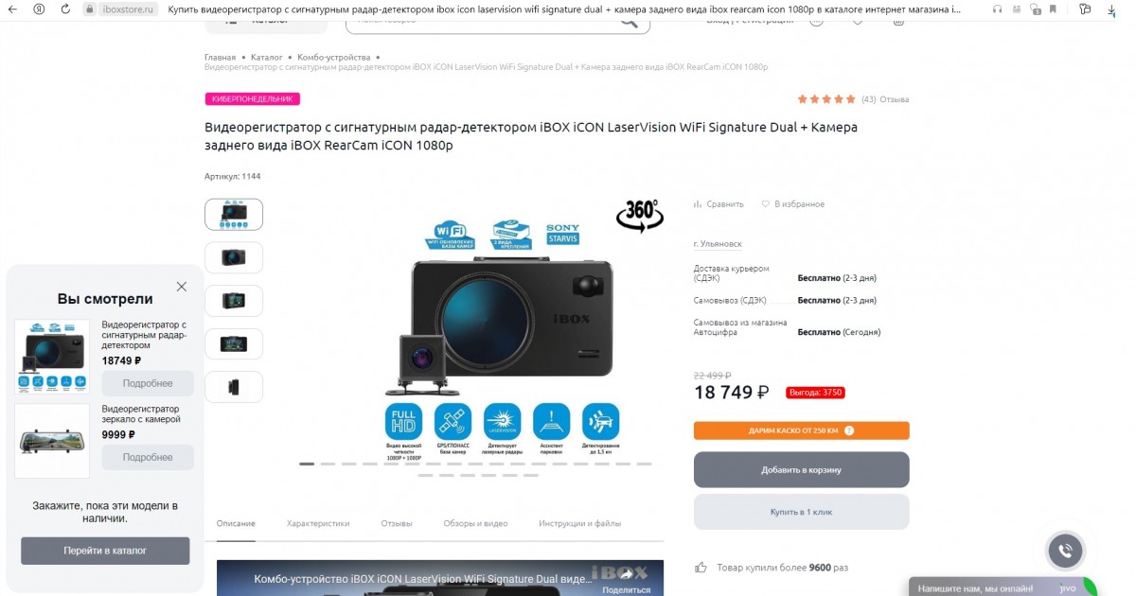1136x596 pixels.
Task: Click the 'Купить в 1 клик' button
Action: (801, 512)
